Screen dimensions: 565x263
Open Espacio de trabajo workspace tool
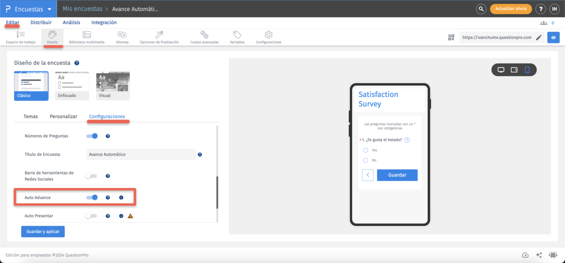point(21,37)
